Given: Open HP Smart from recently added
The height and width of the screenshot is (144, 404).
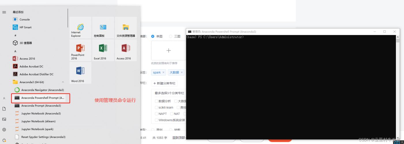Looking at the screenshot, I should (25, 27).
